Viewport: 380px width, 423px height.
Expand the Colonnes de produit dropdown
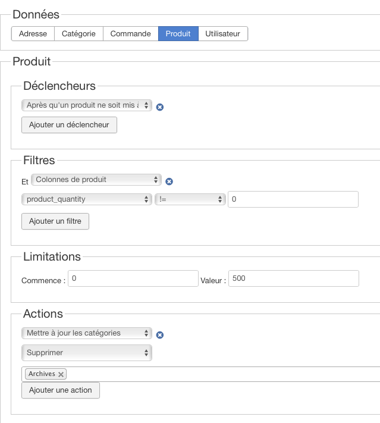tap(96, 179)
